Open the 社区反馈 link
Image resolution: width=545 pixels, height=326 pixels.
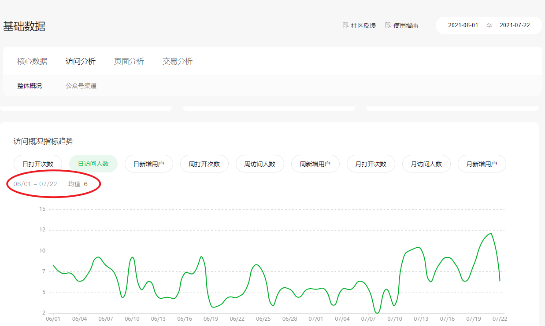click(x=363, y=26)
